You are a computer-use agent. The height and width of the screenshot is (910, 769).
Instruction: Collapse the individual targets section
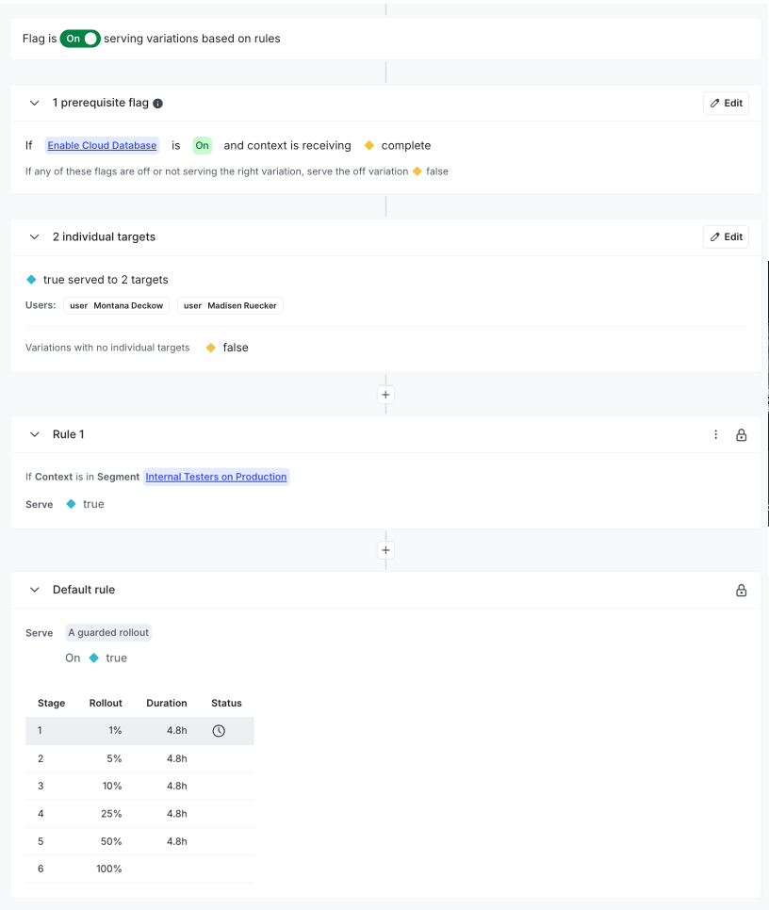(35, 237)
